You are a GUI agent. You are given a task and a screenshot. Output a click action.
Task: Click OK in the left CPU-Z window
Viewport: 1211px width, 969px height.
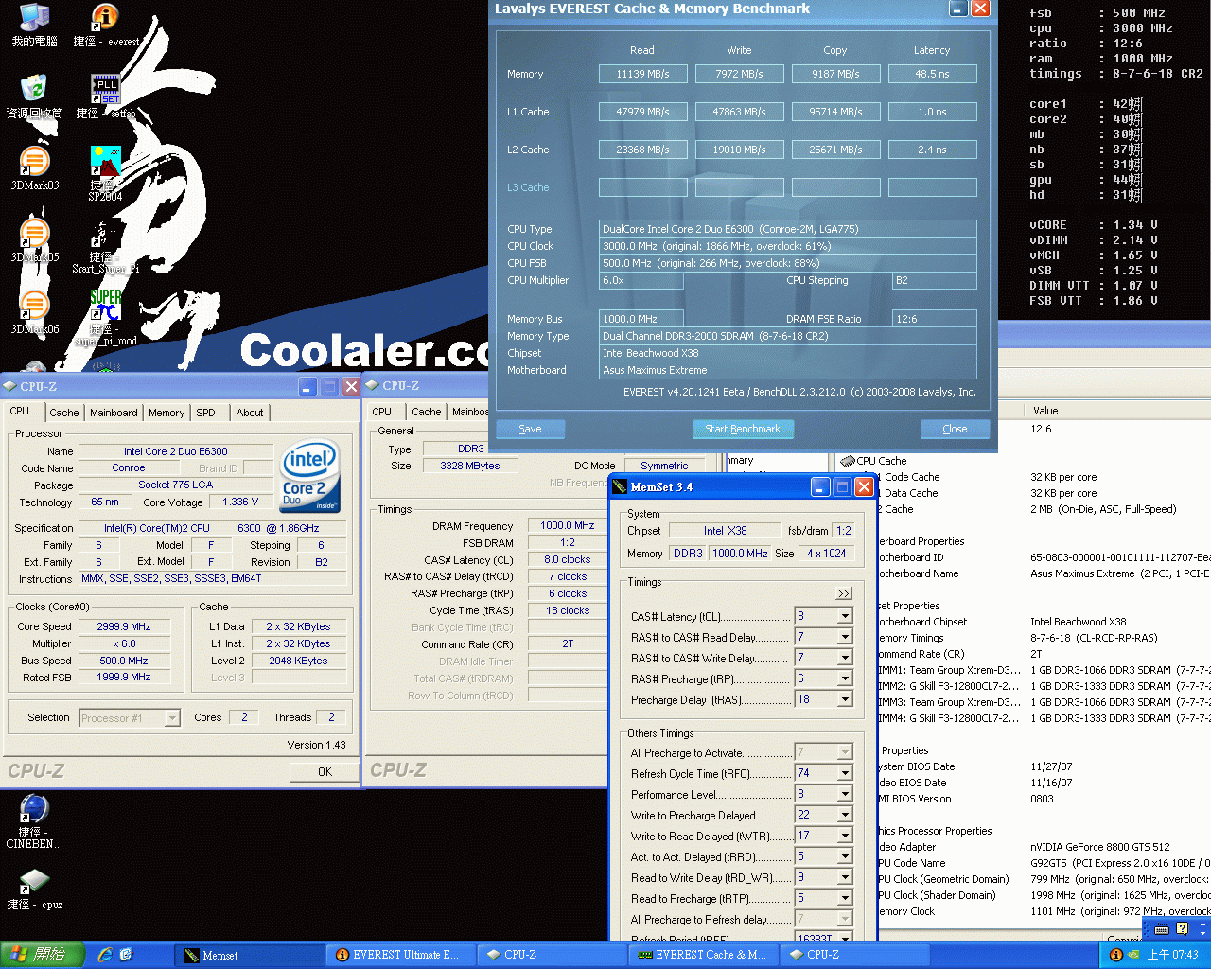[325, 771]
